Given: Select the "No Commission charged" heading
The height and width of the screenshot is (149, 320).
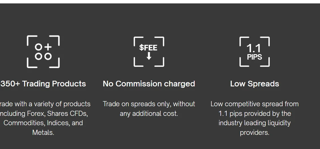Looking at the screenshot, I should 149,84.
